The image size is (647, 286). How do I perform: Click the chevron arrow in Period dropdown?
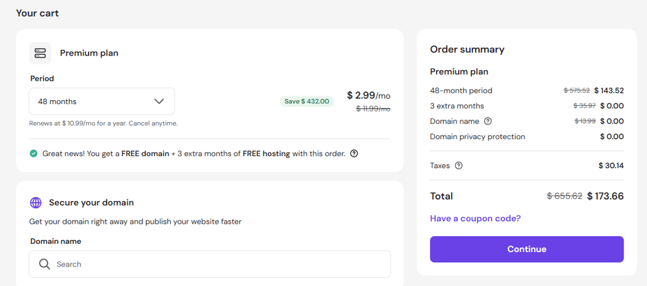pyautogui.click(x=159, y=101)
